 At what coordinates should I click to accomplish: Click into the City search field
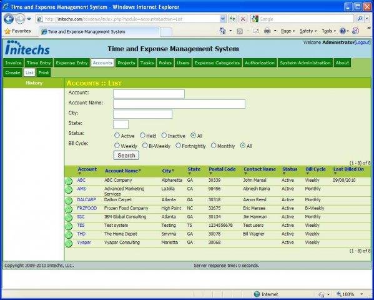pos(142,114)
